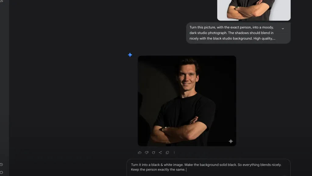Share the generated response
This screenshot has width=312, height=176.
(x=160, y=152)
